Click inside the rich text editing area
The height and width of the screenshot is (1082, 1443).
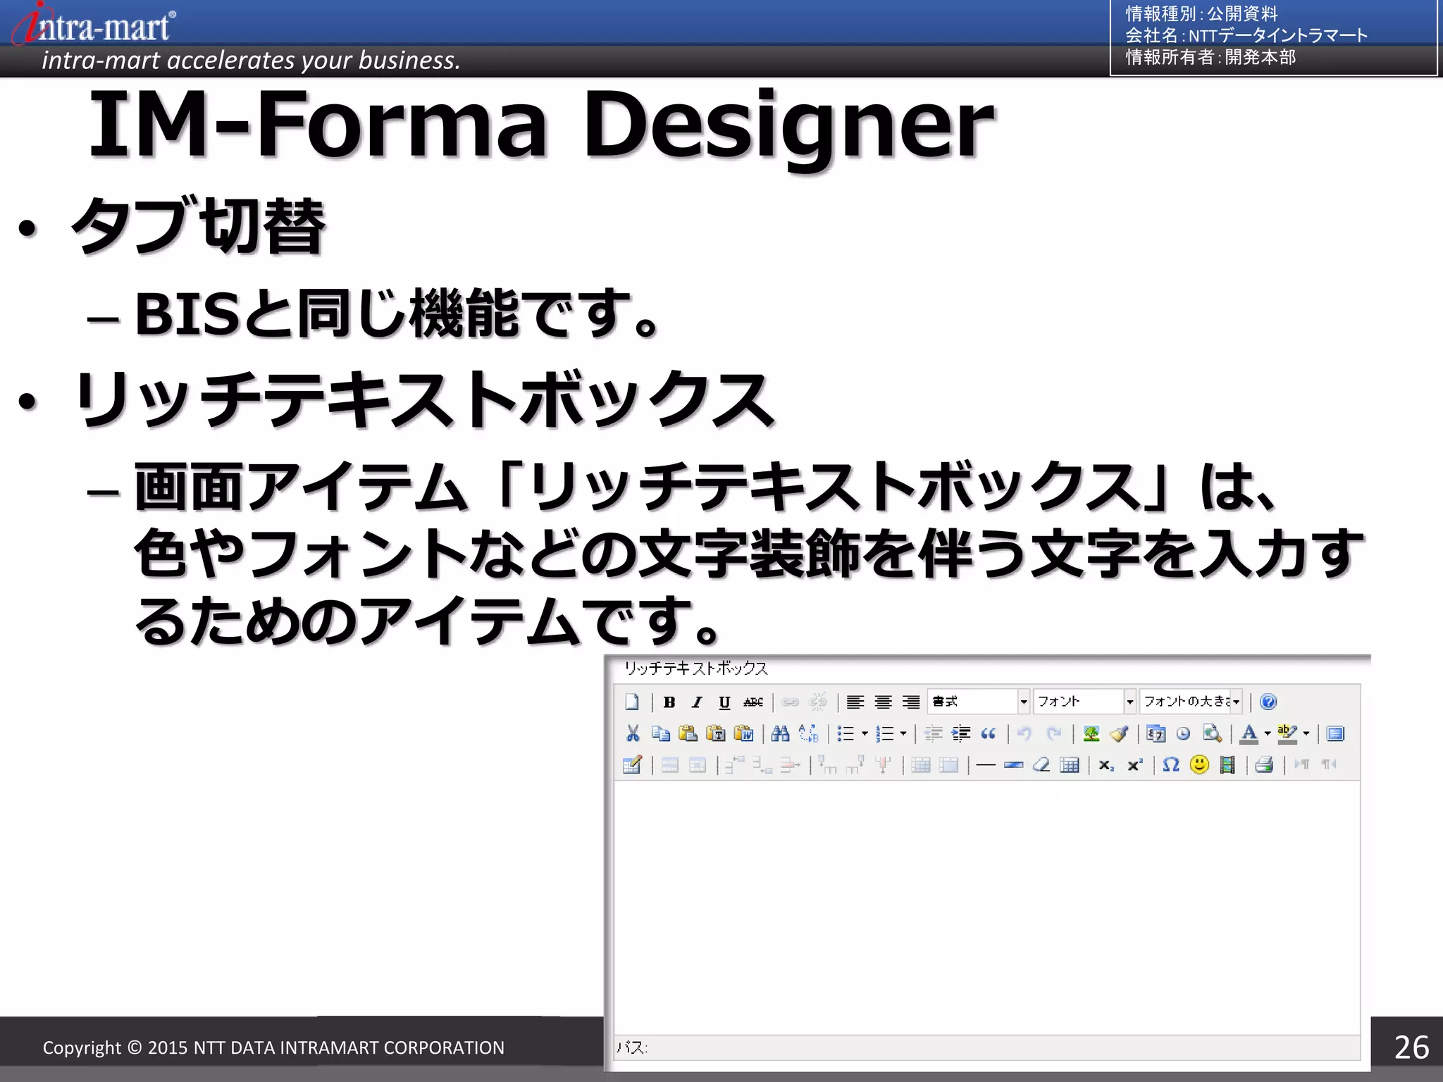pos(986,909)
